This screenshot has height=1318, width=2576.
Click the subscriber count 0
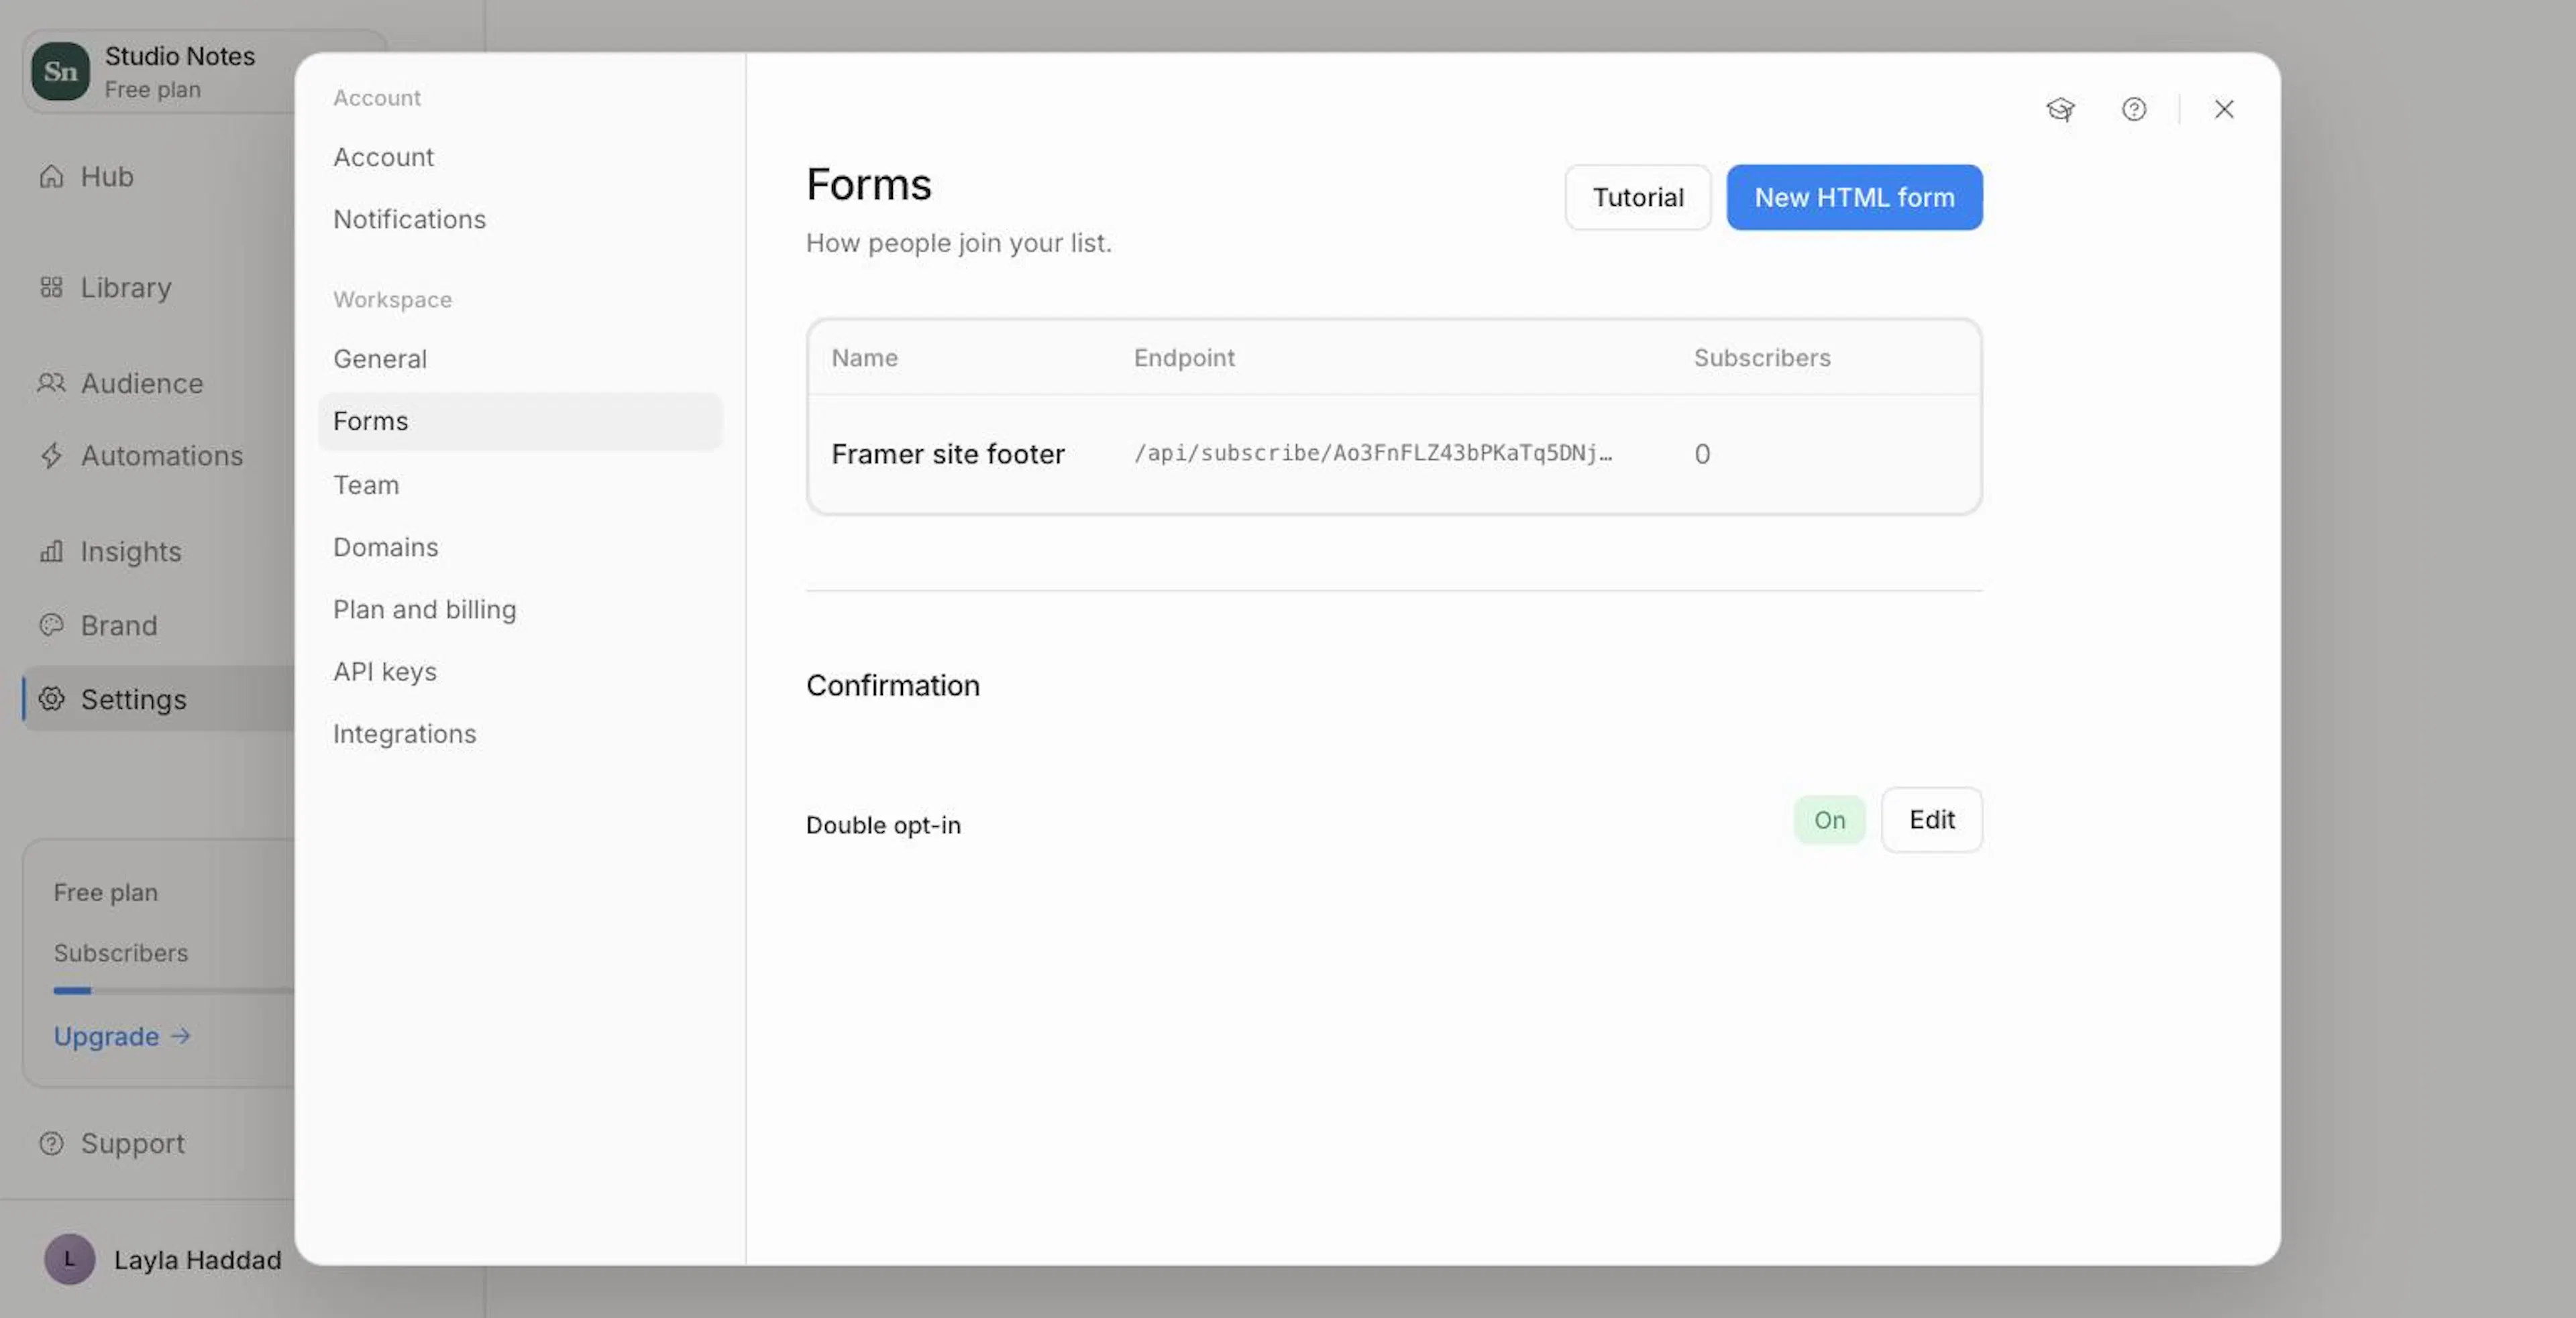pos(1702,454)
